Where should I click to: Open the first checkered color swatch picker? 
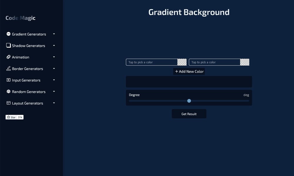pos(182,62)
